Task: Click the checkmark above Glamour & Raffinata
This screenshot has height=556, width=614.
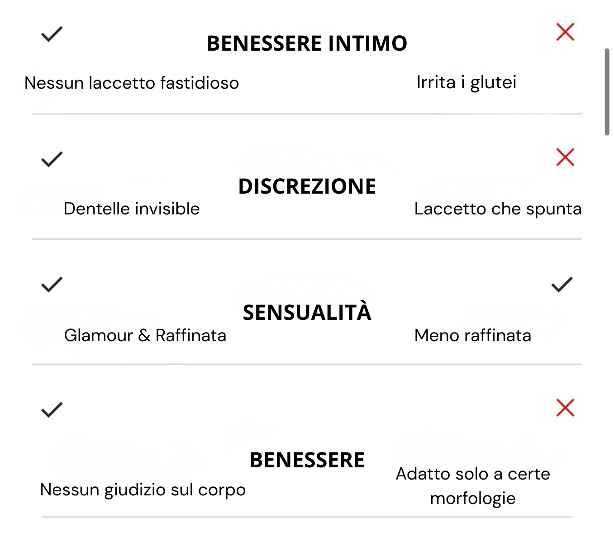Action: (52, 285)
